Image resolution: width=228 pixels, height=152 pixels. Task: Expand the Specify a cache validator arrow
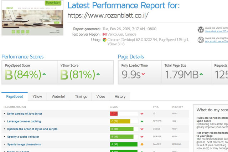pyautogui.click(x=5, y=137)
